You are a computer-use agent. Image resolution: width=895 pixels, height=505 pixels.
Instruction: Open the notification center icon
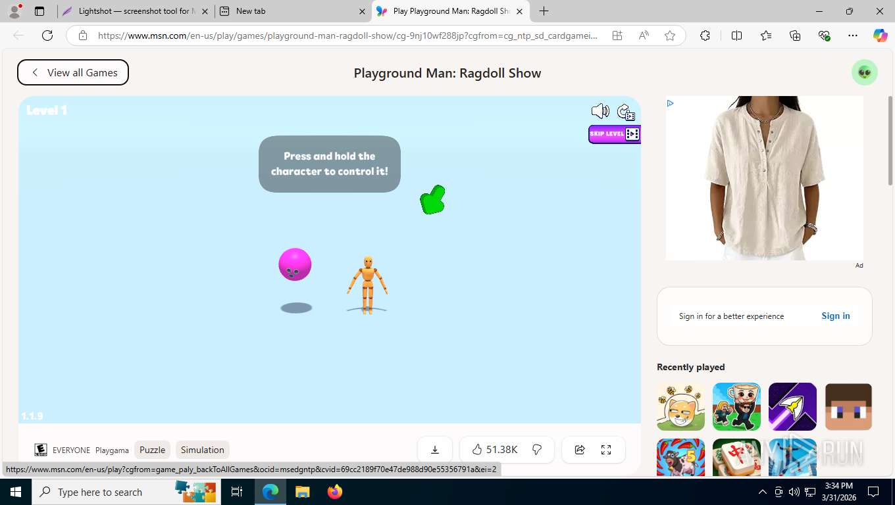coord(873,492)
